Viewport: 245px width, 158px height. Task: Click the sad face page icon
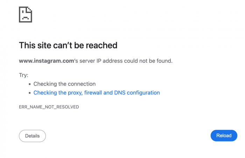[x=26, y=14]
